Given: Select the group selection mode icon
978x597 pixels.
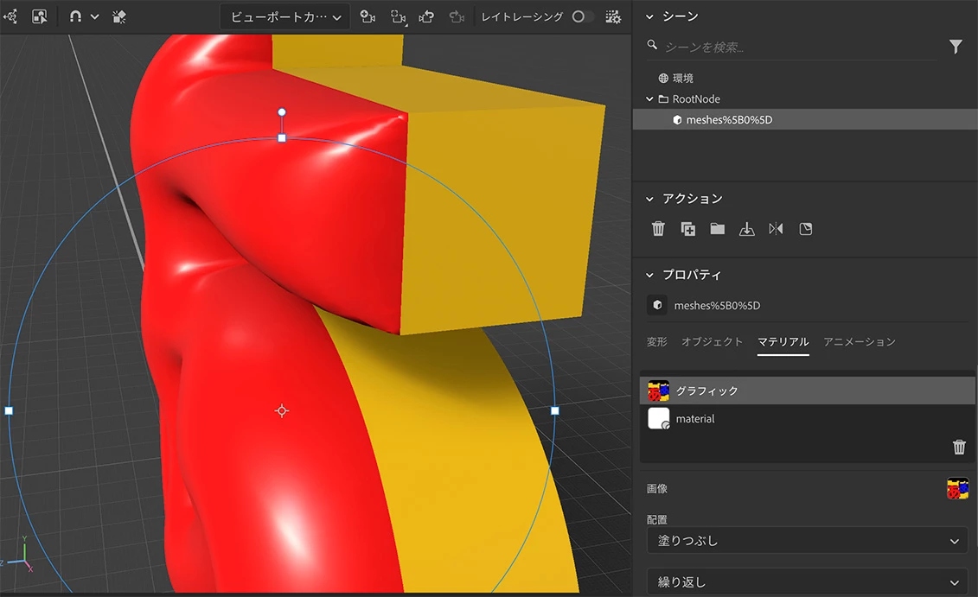Looking at the screenshot, I should coord(39,16).
